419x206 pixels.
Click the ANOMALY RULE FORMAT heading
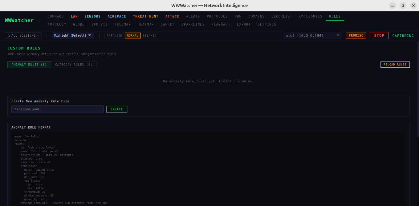pyautogui.click(x=31, y=127)
